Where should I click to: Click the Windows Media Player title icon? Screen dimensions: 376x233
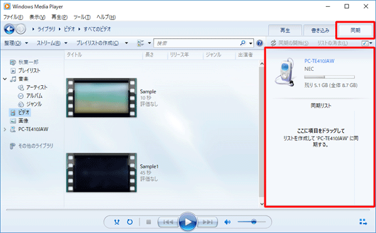click(x=7, y=6)
